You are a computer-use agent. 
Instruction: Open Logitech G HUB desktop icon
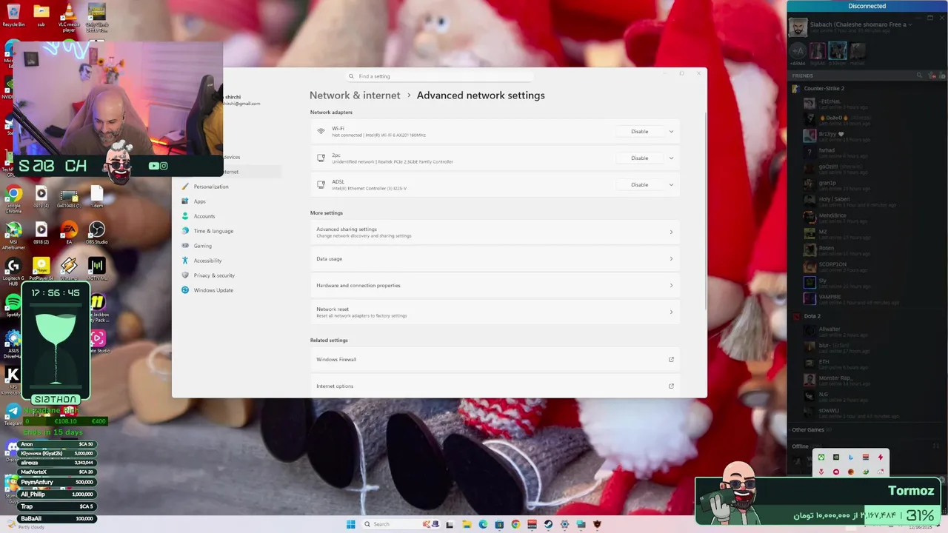[13, 269]
